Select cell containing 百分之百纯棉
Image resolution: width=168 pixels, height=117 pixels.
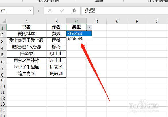click(26, 61)
